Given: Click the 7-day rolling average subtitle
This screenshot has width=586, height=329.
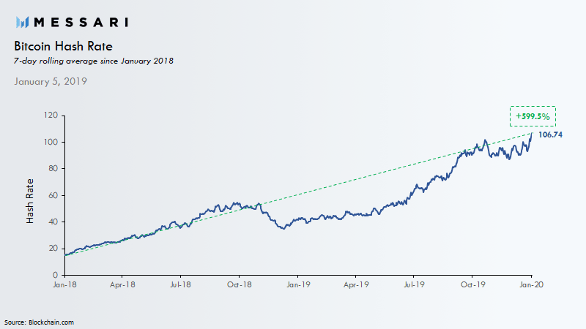Looking at the screenshot, I should coord(94,61).
